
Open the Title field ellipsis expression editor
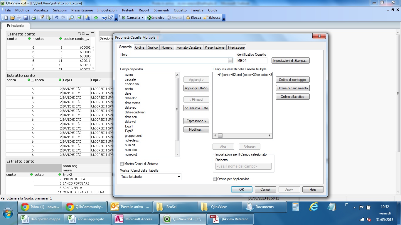point(230,60)
